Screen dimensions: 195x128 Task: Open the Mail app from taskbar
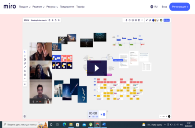point(84,125)
